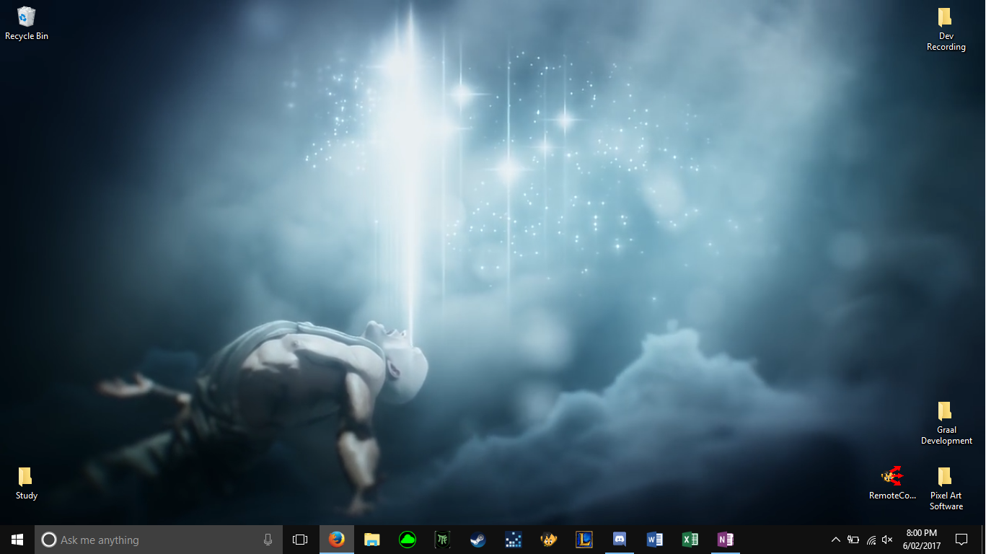The height and width of the screenshot is (554, 986).
Task: Launch Excel from the taskbar
Action: [690, 540]
